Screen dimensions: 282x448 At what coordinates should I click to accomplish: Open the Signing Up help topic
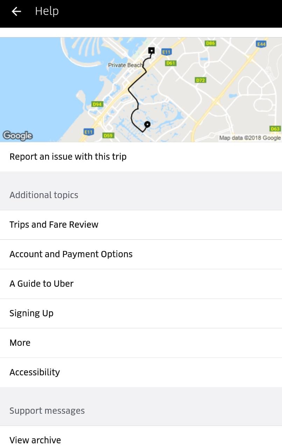tap(31, 313)
